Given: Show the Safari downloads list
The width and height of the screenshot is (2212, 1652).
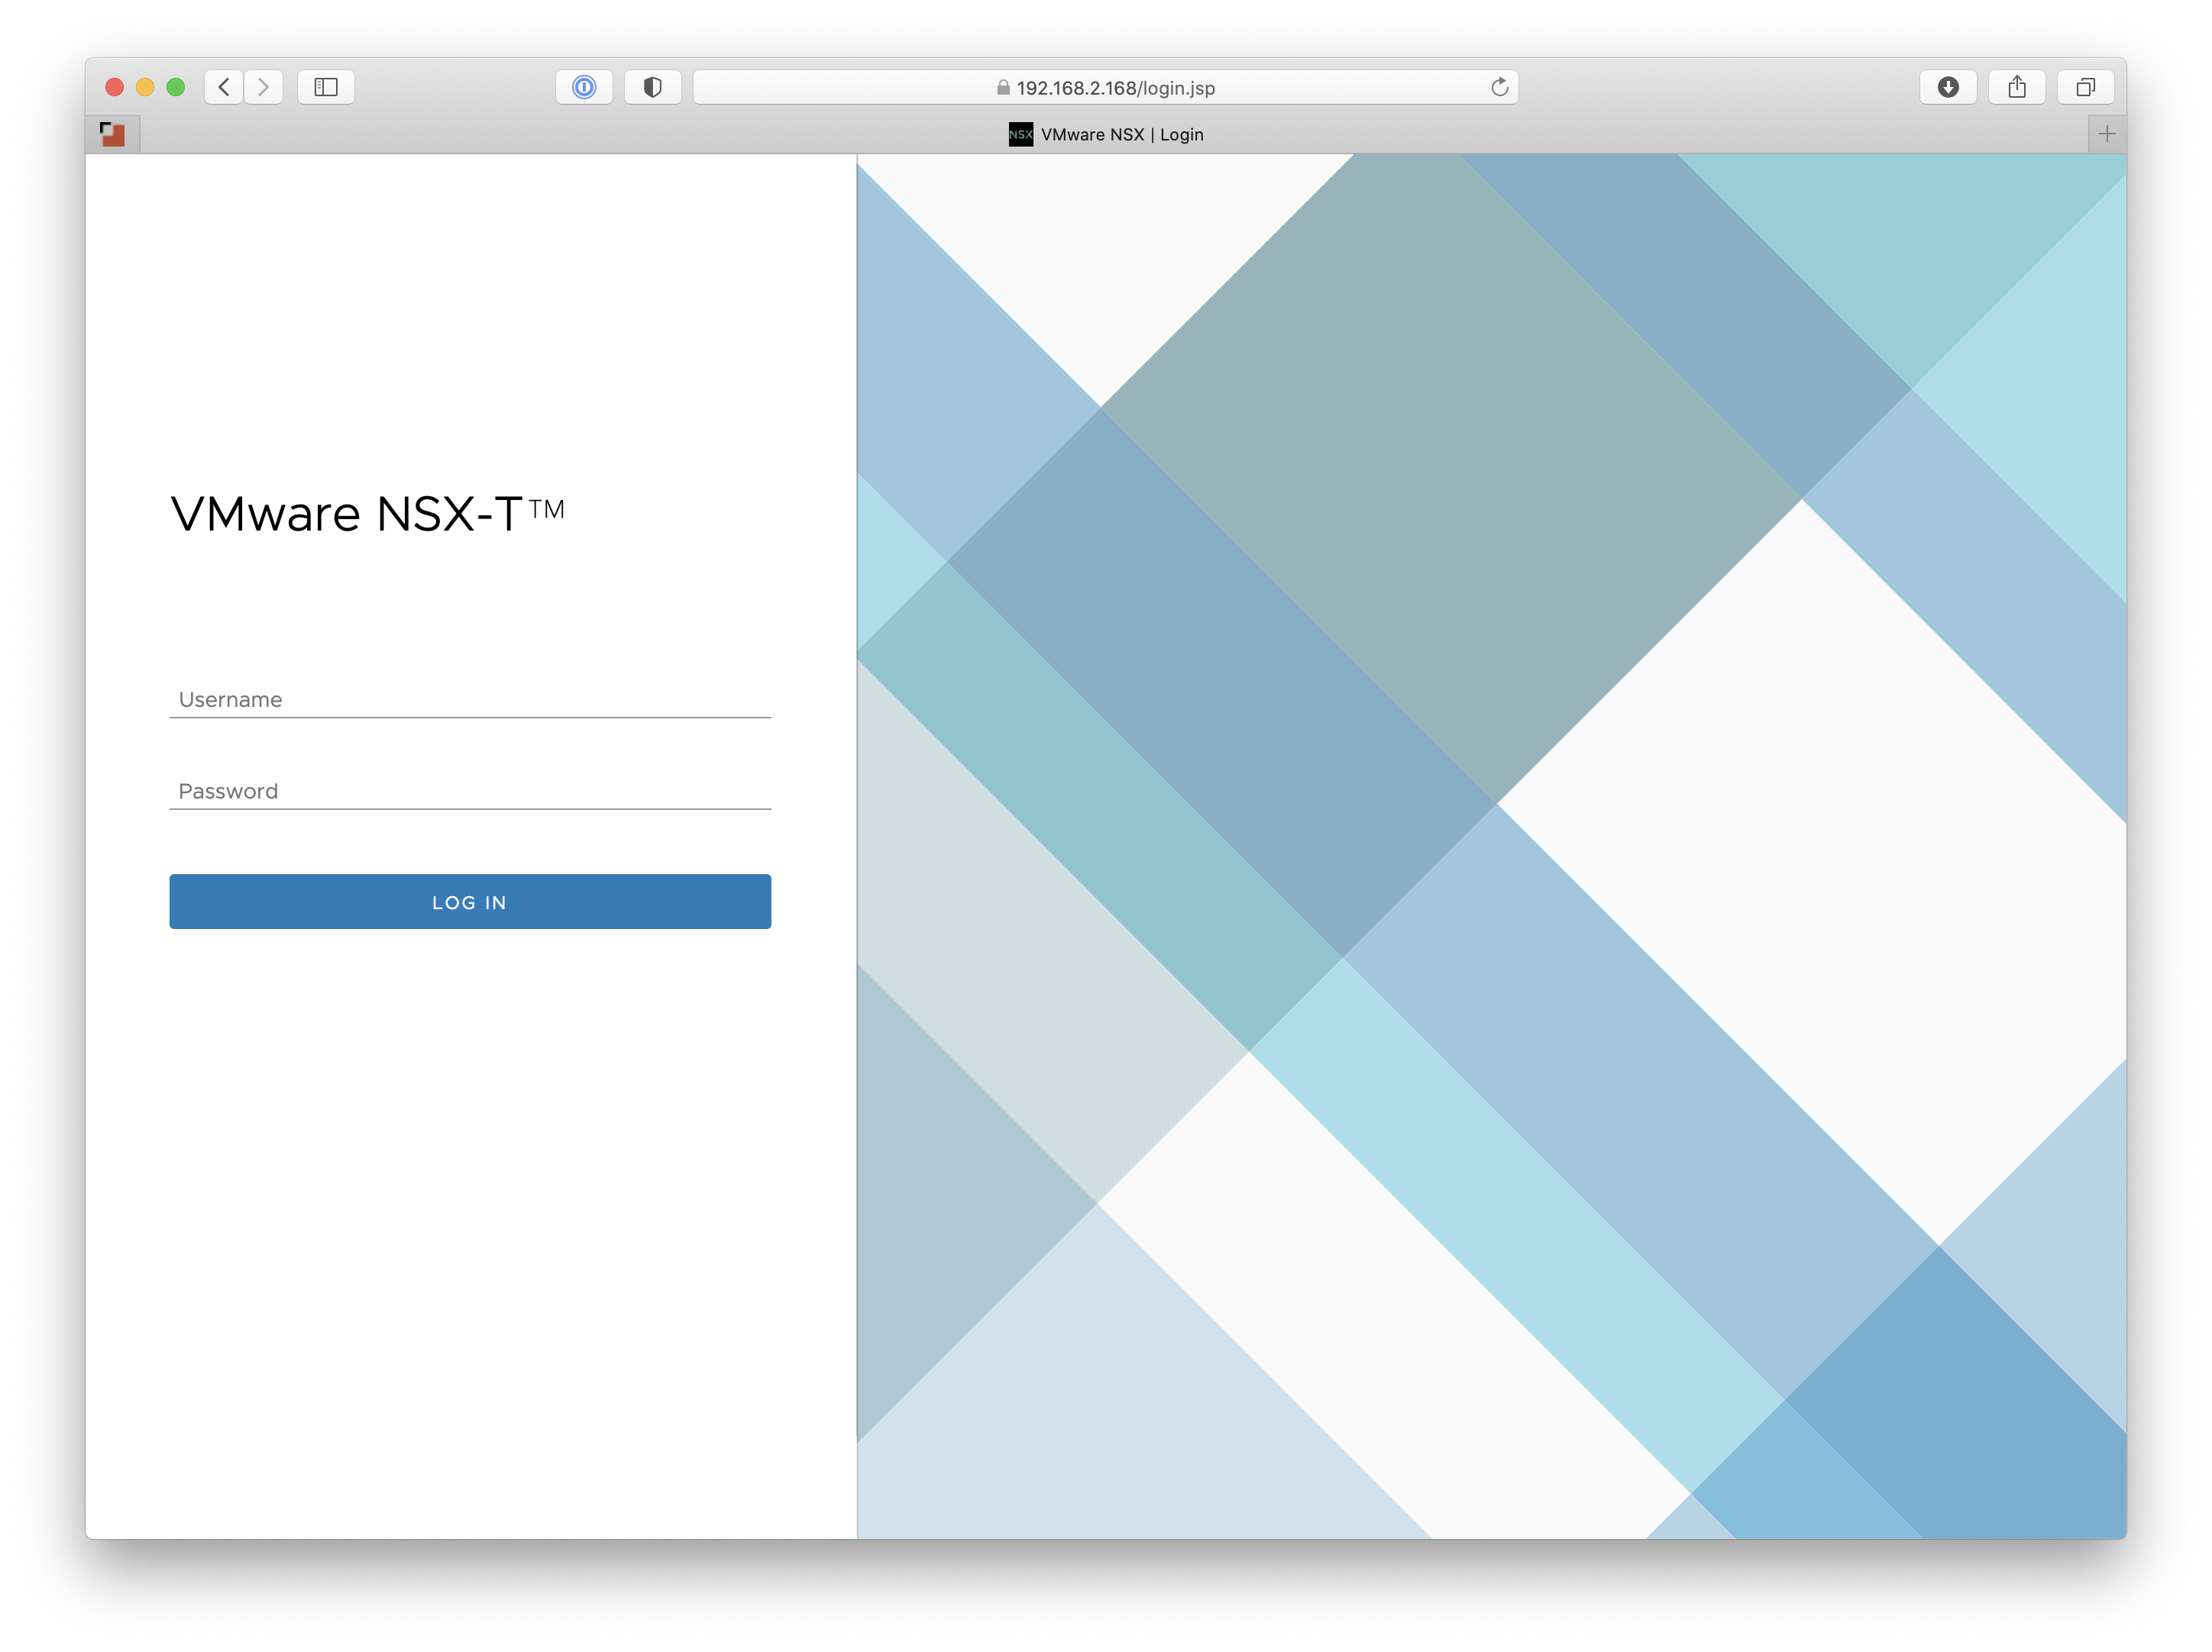Looking at the screenshot, I should click(x=1948, y=87).
